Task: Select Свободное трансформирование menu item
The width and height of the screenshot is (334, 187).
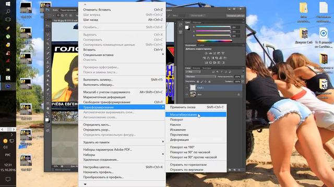Action: point(122,102)
